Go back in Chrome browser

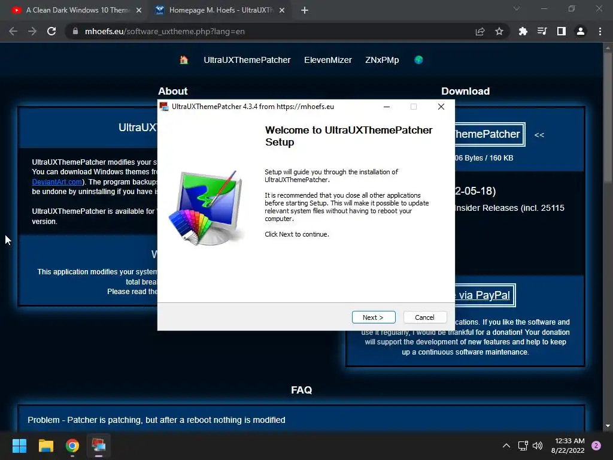point(13,31)
